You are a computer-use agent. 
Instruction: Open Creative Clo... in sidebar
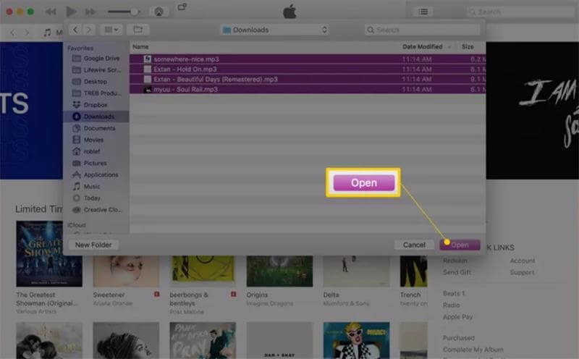[x=97, y=209]
